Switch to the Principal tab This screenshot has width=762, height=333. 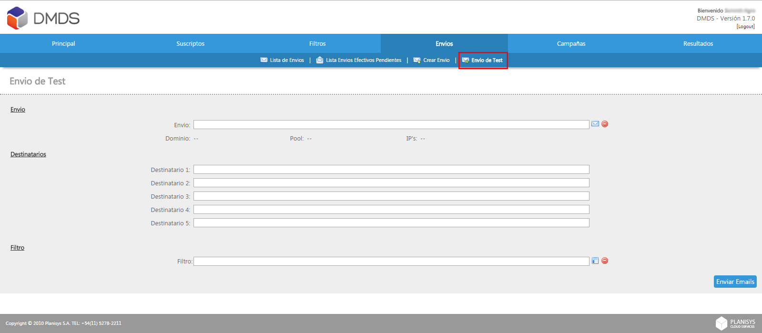63,43
